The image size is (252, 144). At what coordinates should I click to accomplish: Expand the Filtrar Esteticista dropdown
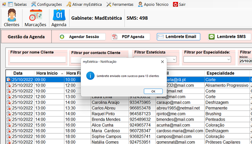point(174,59)
